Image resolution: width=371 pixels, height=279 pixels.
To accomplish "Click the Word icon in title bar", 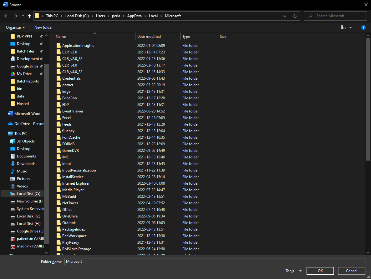I will (x=5, y=5).
